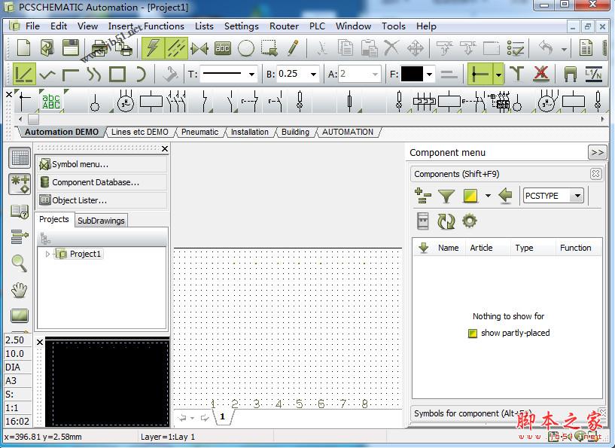Open the PLC menu
This screenshot has height=448, width=615.
(x=318, y=26)
